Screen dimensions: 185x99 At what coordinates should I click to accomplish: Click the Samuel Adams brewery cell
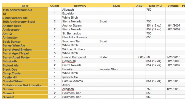point(80,81)
